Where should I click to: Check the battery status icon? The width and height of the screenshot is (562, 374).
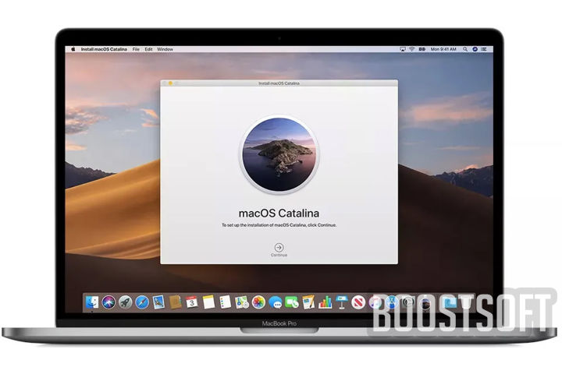point(422,49)
